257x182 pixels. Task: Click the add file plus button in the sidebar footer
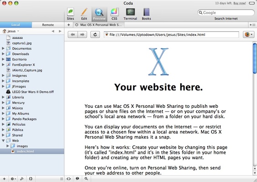4,179
